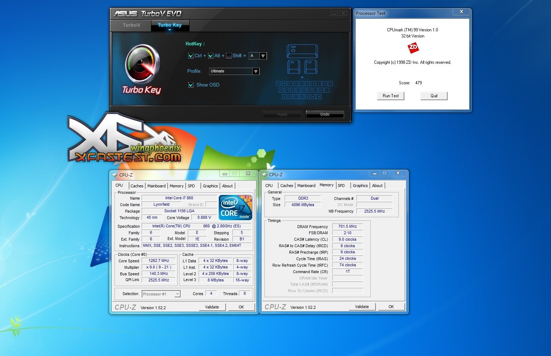Click the 4096 MBytes memory size value

pyautogui.click(x=303, y=205)
